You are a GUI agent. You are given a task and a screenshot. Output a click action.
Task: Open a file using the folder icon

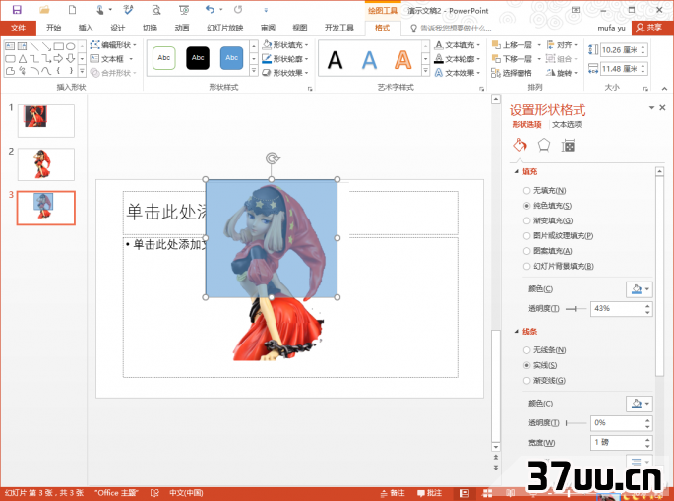[x=44, y=10]
